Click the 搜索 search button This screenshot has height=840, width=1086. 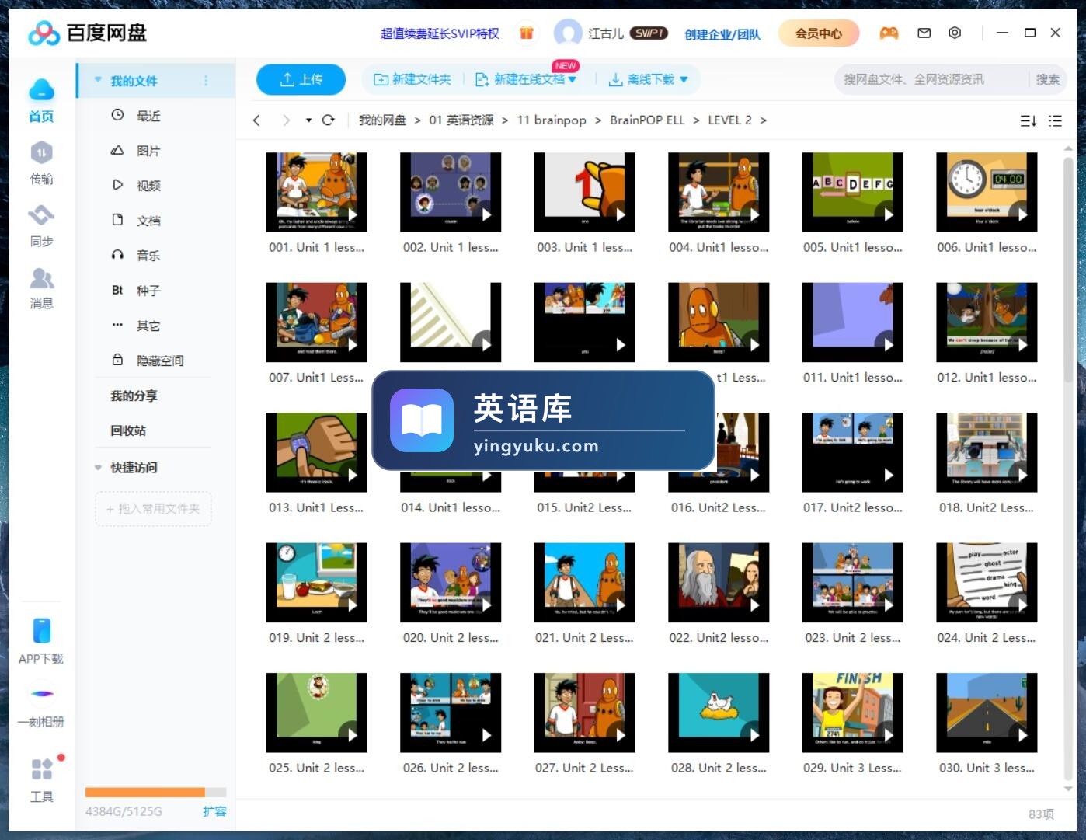(x=1047, y=79)
